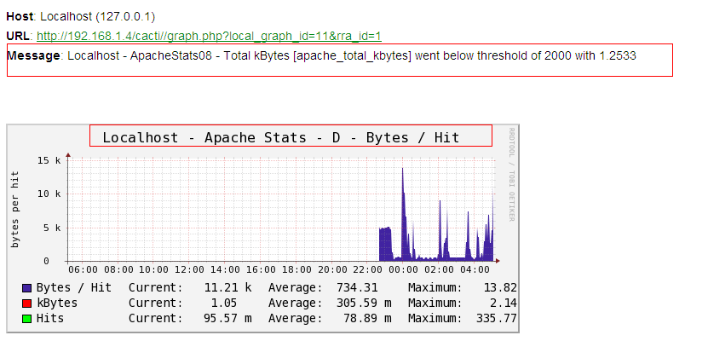Click the 'bytes per hit' axis label

coord(15,210)
